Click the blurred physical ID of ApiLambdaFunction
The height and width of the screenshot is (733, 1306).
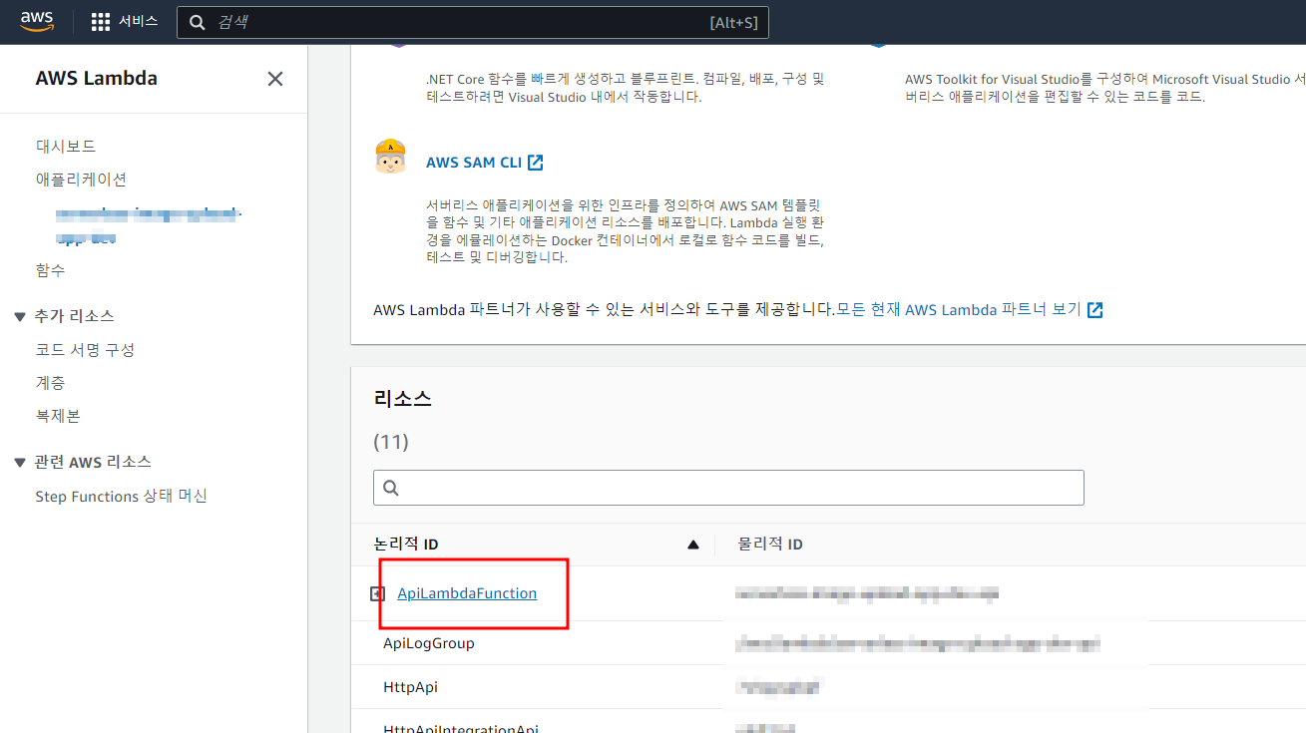866,593
